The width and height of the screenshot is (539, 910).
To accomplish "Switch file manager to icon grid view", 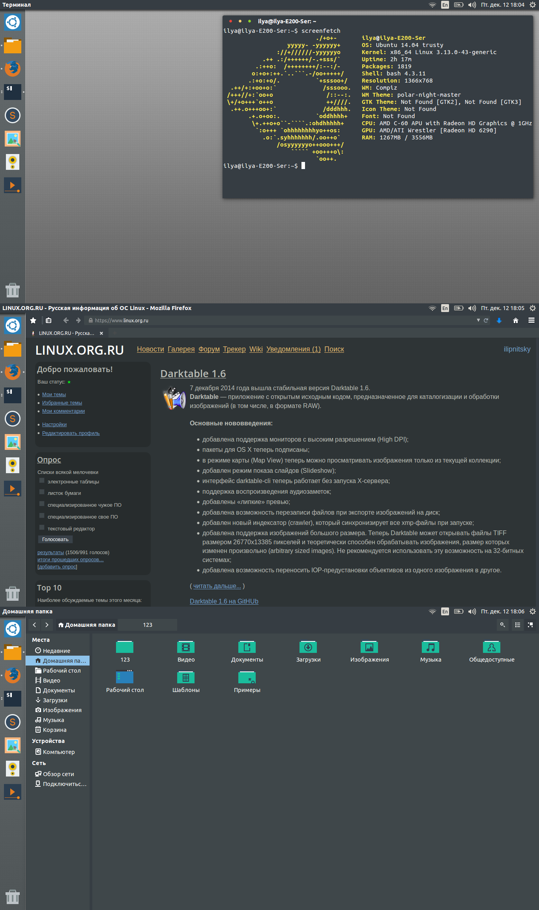I will tap(530, 624).
